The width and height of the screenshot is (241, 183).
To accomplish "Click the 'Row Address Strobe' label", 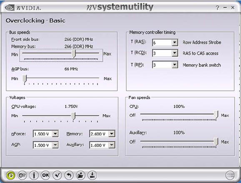I will click(202, 43).
